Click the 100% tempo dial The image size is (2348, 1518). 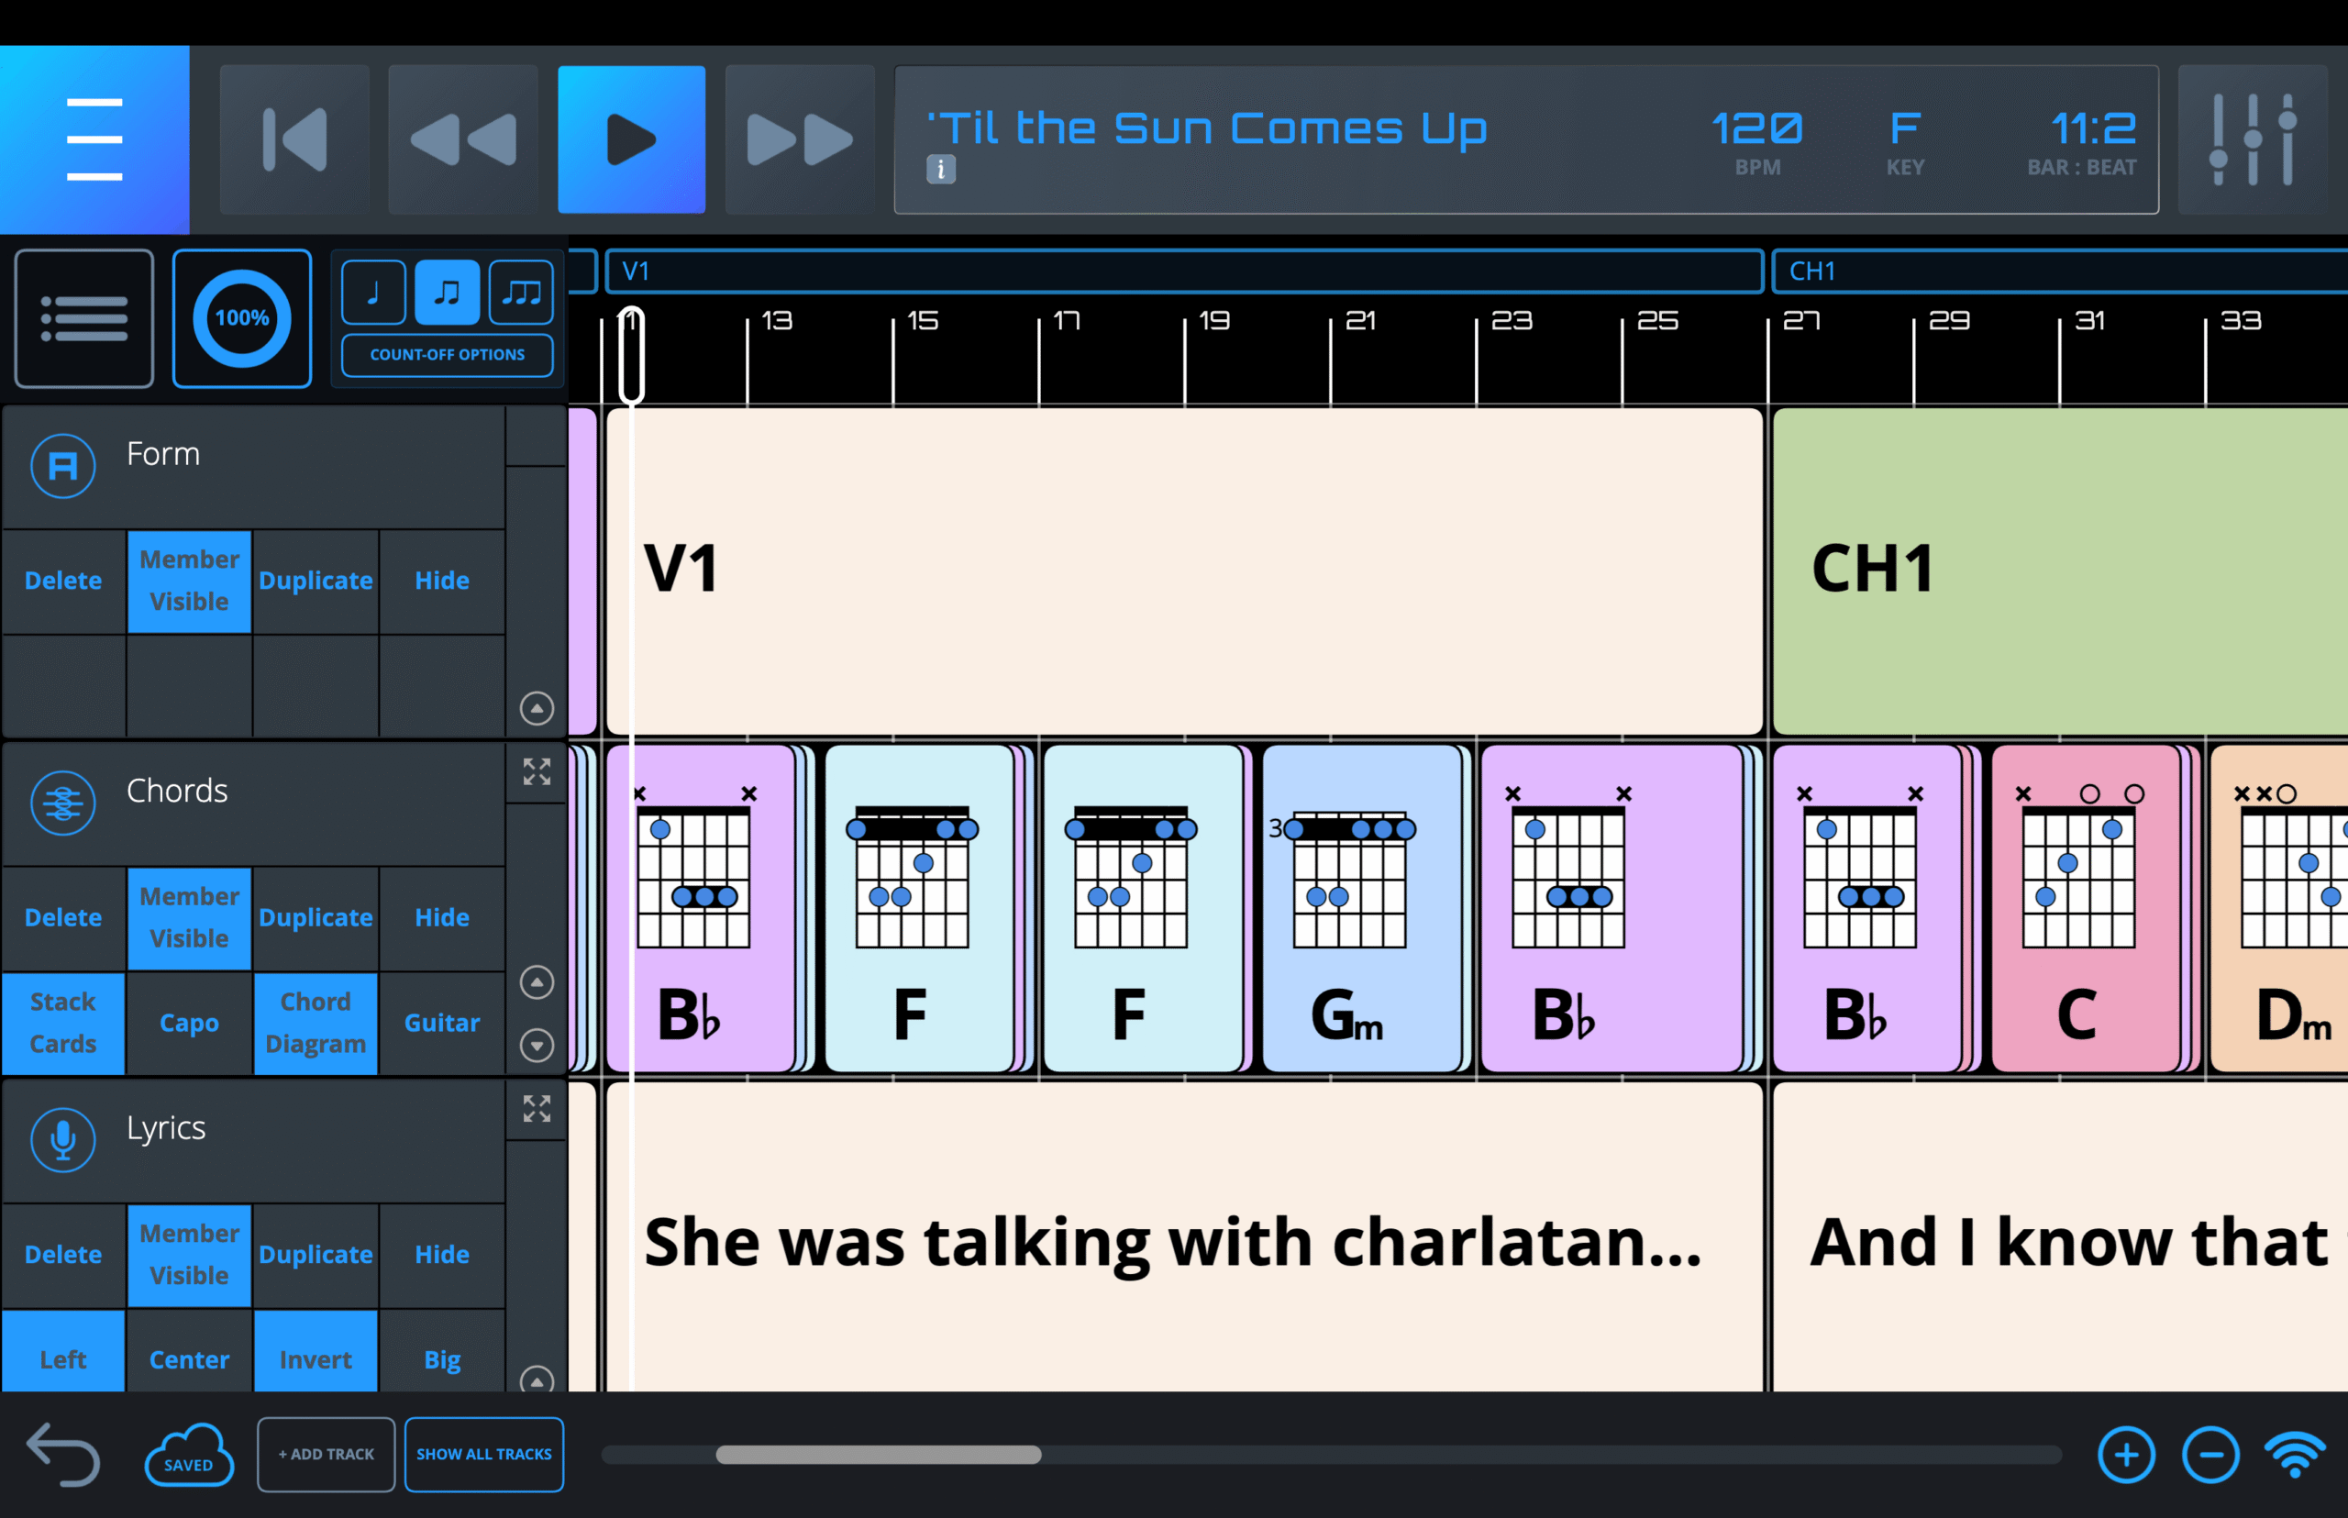coord(242,318)
